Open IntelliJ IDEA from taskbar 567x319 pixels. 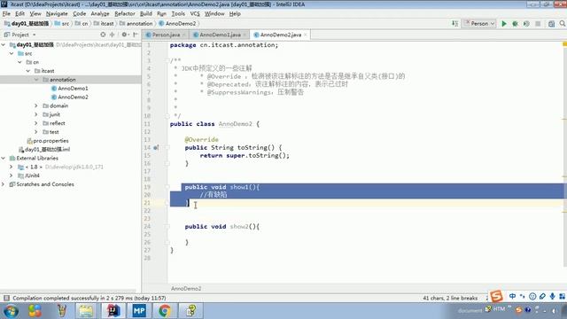tap(113, 311)
